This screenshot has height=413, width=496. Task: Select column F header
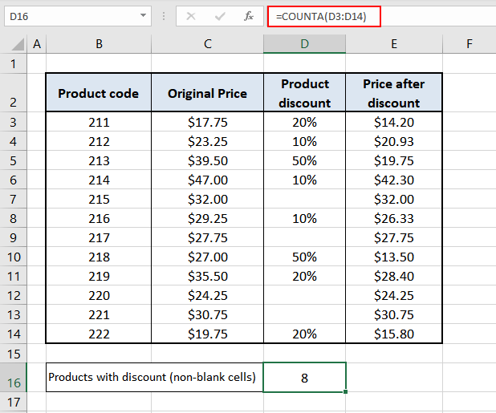[470, 44]
